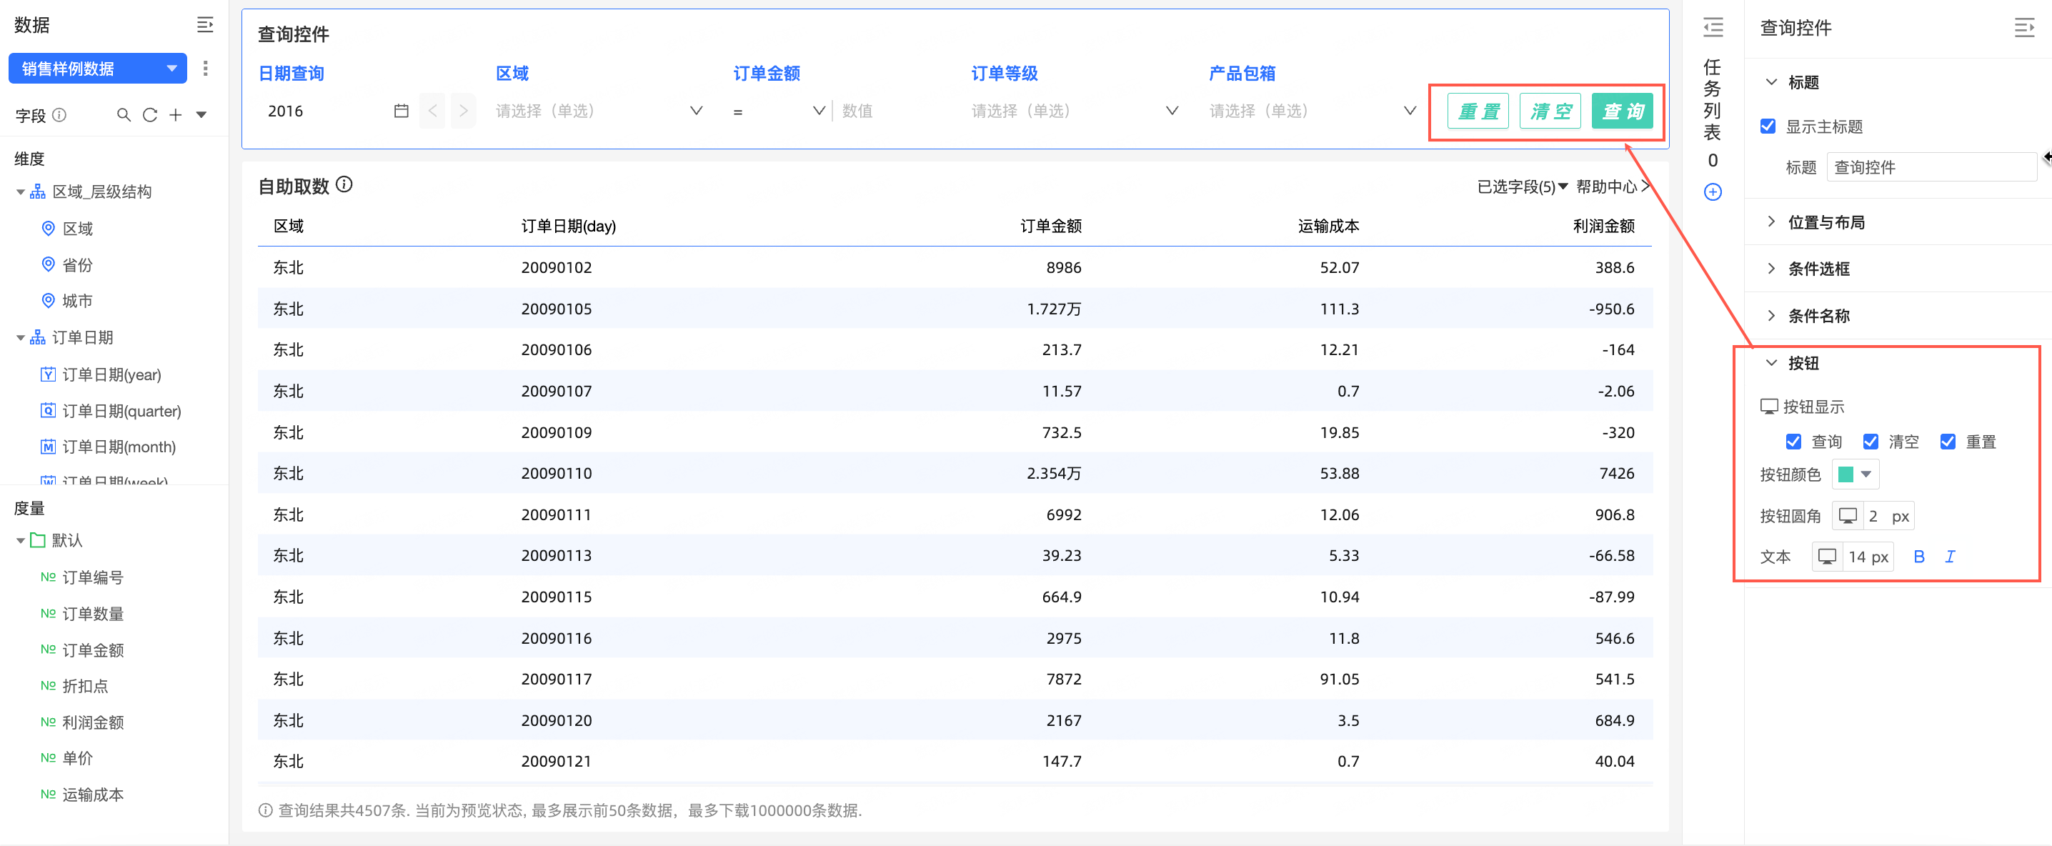Click the info icon beside 自助取数
2052x846 pixels.
(x=344, y=185)
